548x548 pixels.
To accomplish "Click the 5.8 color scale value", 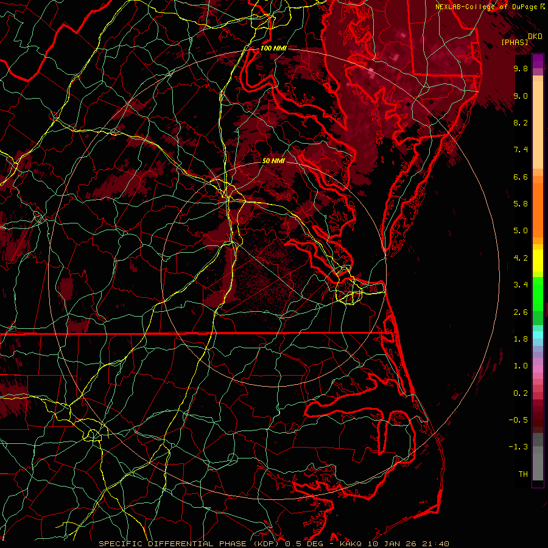I will coord(521,204).
